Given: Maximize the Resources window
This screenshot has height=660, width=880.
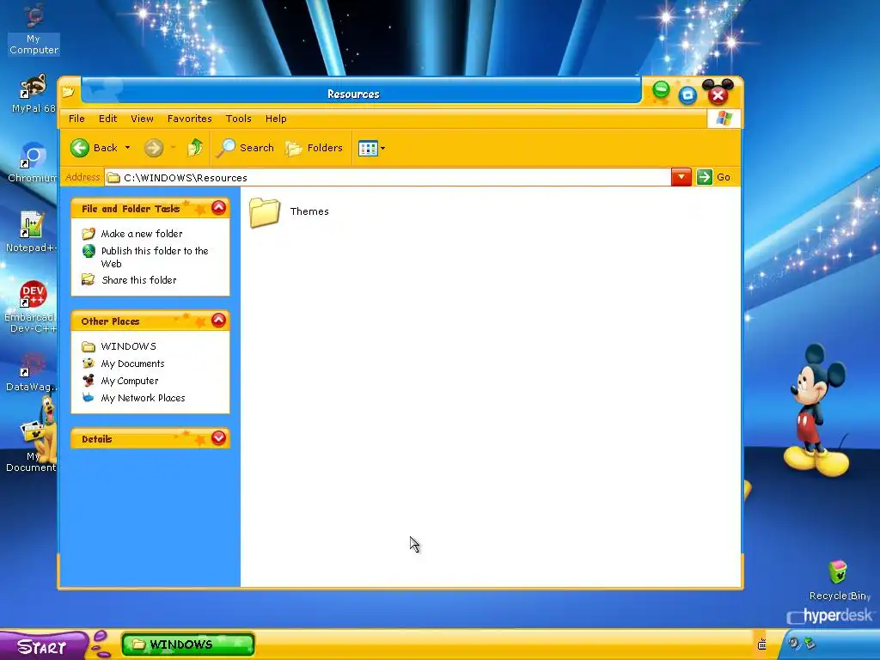Looking at the screenshot, I should click(x=687, y=95).
